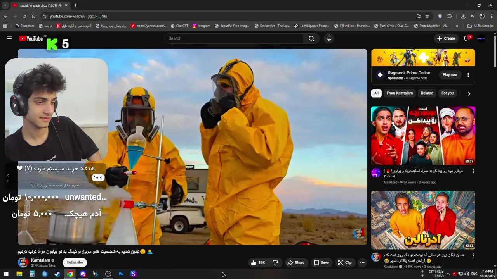View site information icon in address bar
Image resolution: width=497 pixels, height=279 pixels.
[x=45, y=16]
